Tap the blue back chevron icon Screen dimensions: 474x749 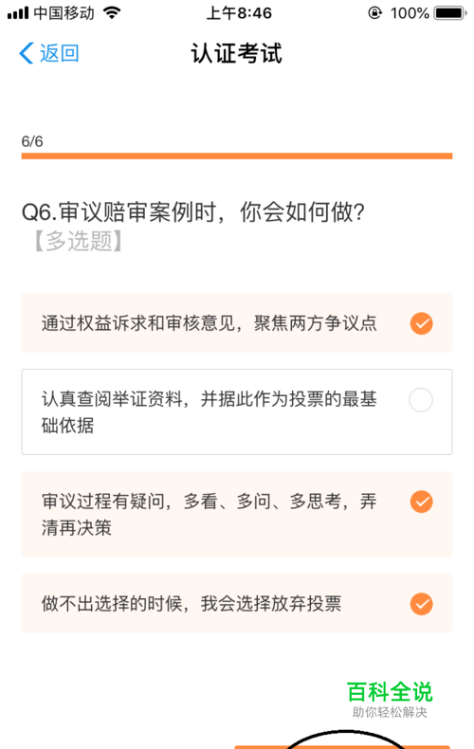[27, 53]
